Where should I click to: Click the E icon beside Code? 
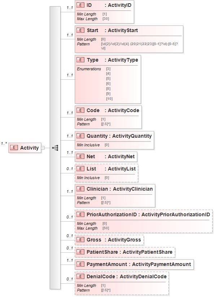coord(80,110)
